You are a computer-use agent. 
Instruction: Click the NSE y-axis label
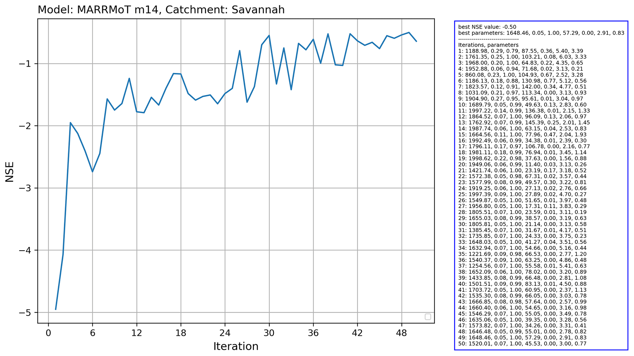(x=10, y=171)
